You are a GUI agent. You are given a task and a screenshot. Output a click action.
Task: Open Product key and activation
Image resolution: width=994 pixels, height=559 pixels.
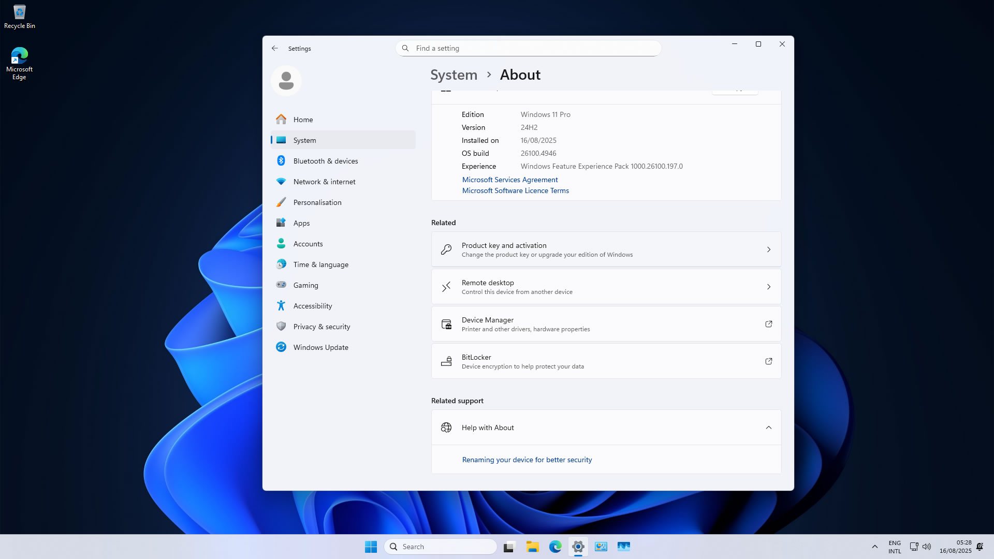pos(606,249)
